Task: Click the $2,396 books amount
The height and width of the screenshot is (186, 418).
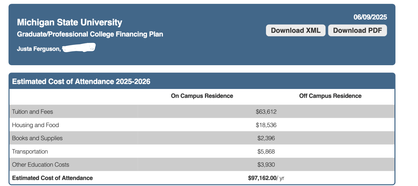Action: 266,138
